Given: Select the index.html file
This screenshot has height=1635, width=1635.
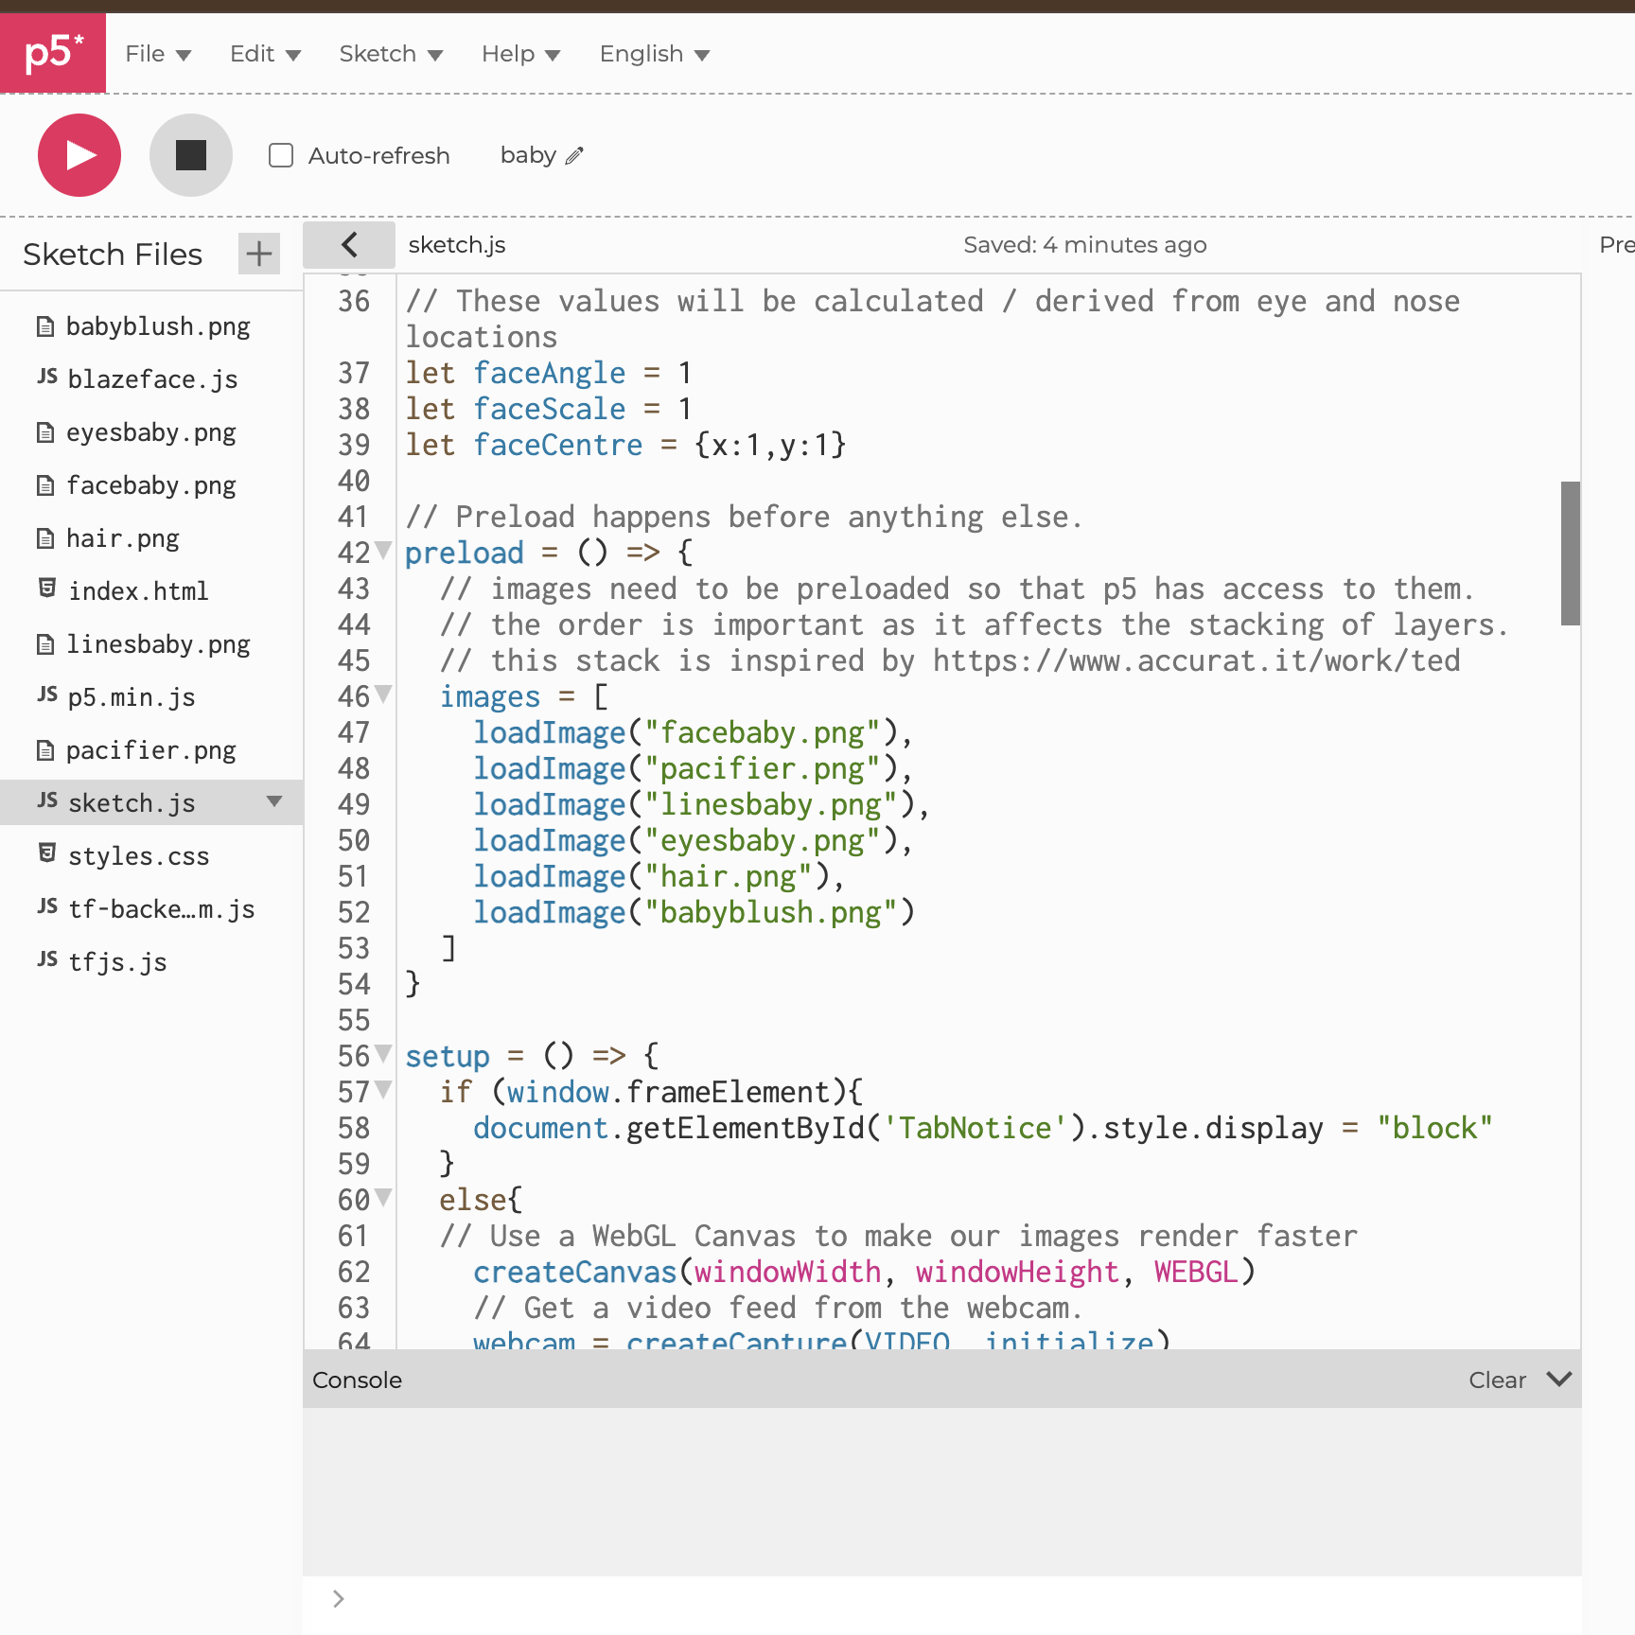Looking at the screenshot, I should (x=137, y=591).
